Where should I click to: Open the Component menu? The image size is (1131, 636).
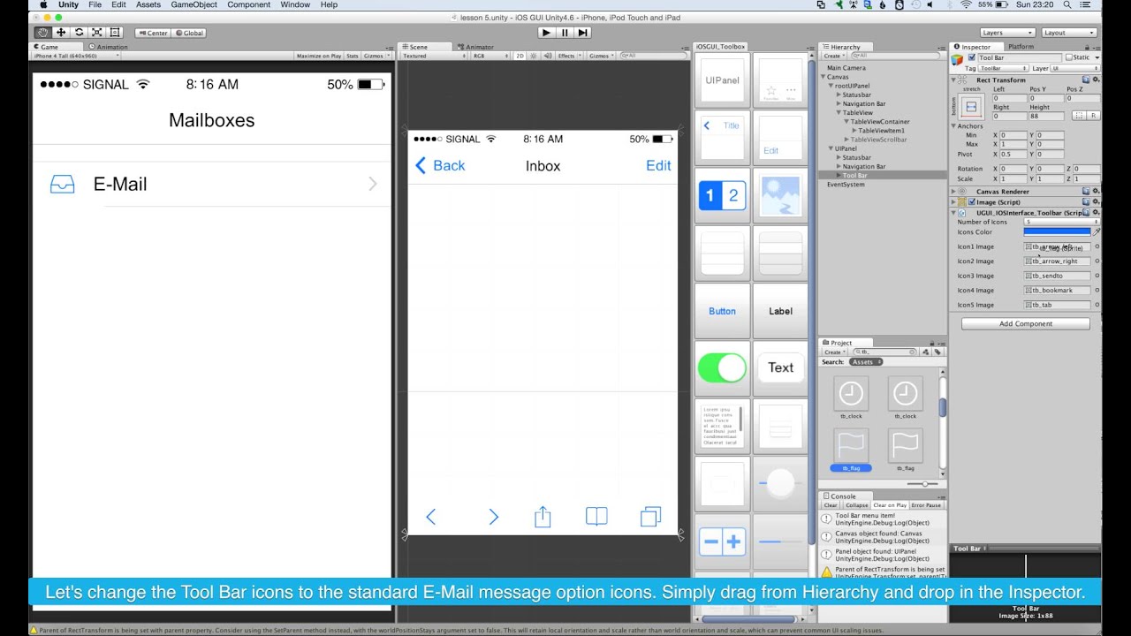[x=248, y=4]
